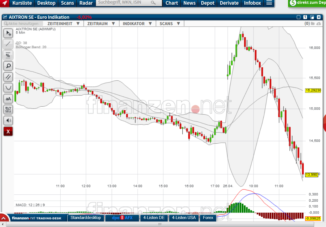Click the BUY SELL tool button
Viewport: 326px width, 227px height.
[8, 110]
